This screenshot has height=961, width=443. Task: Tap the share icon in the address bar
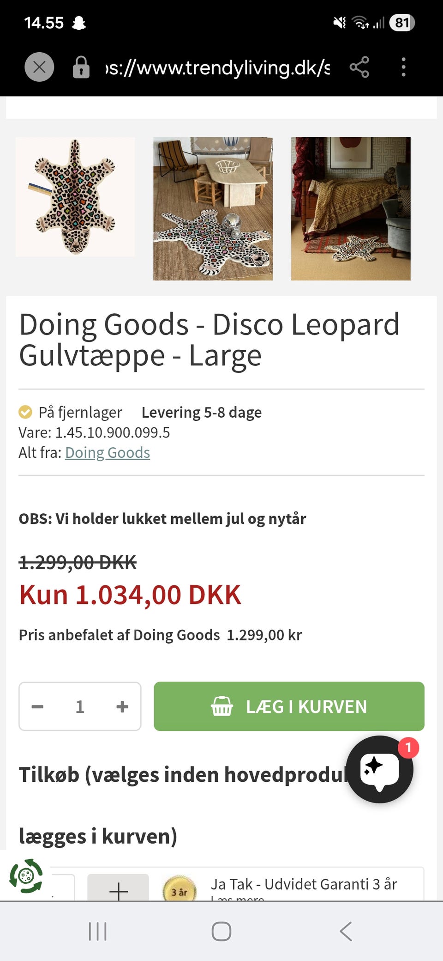pyautogui.click(x=359, y=67)
